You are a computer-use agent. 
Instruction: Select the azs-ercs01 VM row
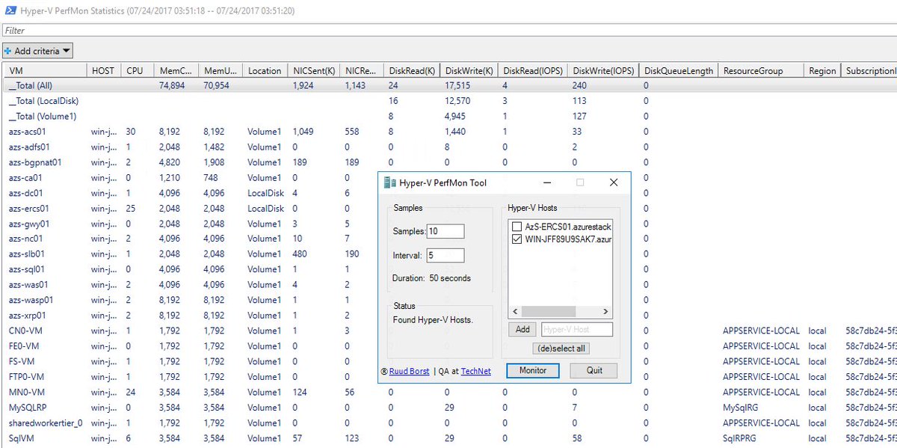[449, 208]
